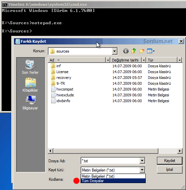Open the Değiştirme tarihi column filter arrow
This screenshot has width=186, height=190.
pyautogui.click(x=144, y=60)
